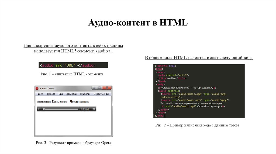The height and width of the screenshot is (154, 276).
Task: Close the Opera audio window
Action: [107, 88]
